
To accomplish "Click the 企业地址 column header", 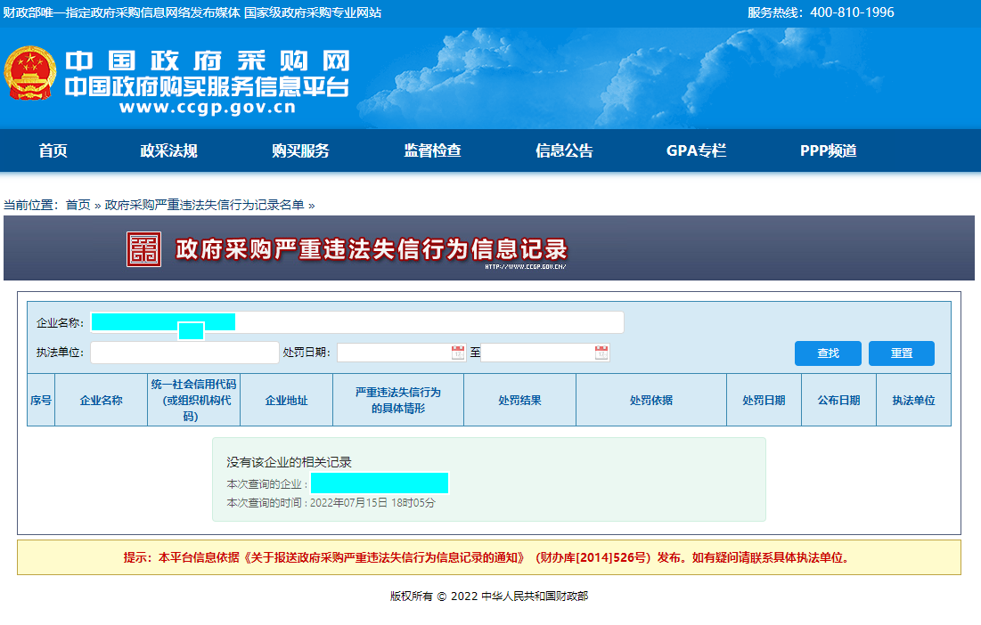I will point(286,400).
